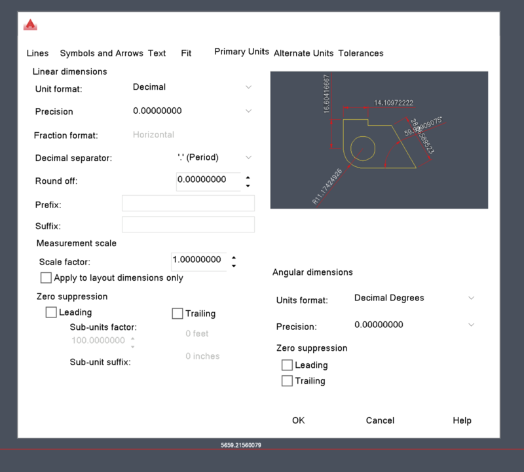The height and width of the screenshot is (472, 524).
Task: Open the linear Precision dropdown
Action: (248, 111)
